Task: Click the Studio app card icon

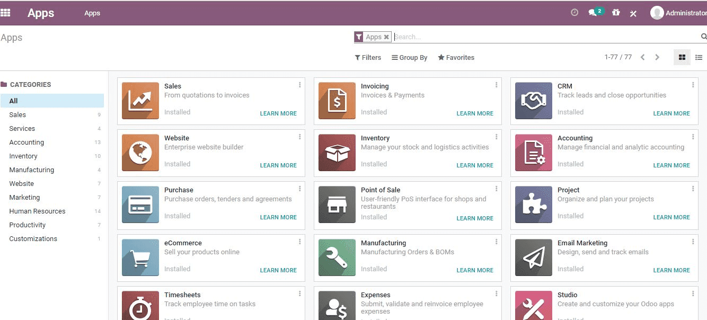Action: click(534, 305)
